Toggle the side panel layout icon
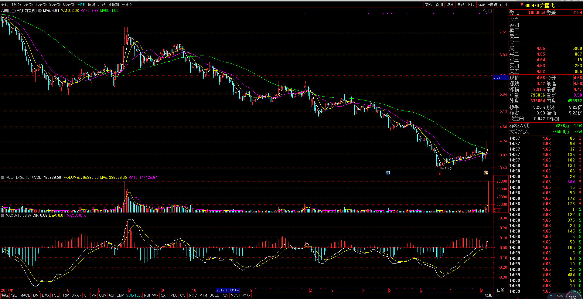Viewport: 583px width, 299px height. 490,11
